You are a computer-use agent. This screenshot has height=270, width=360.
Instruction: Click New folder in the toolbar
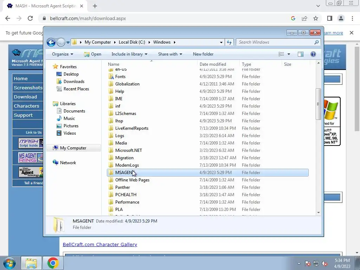pos(203,54)
